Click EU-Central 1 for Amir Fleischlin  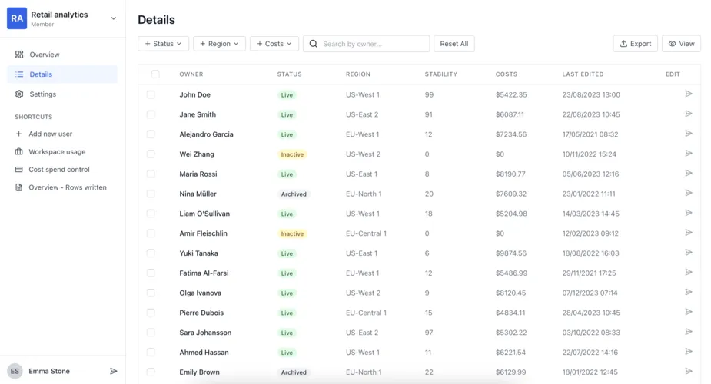click(x=366, y=233)
